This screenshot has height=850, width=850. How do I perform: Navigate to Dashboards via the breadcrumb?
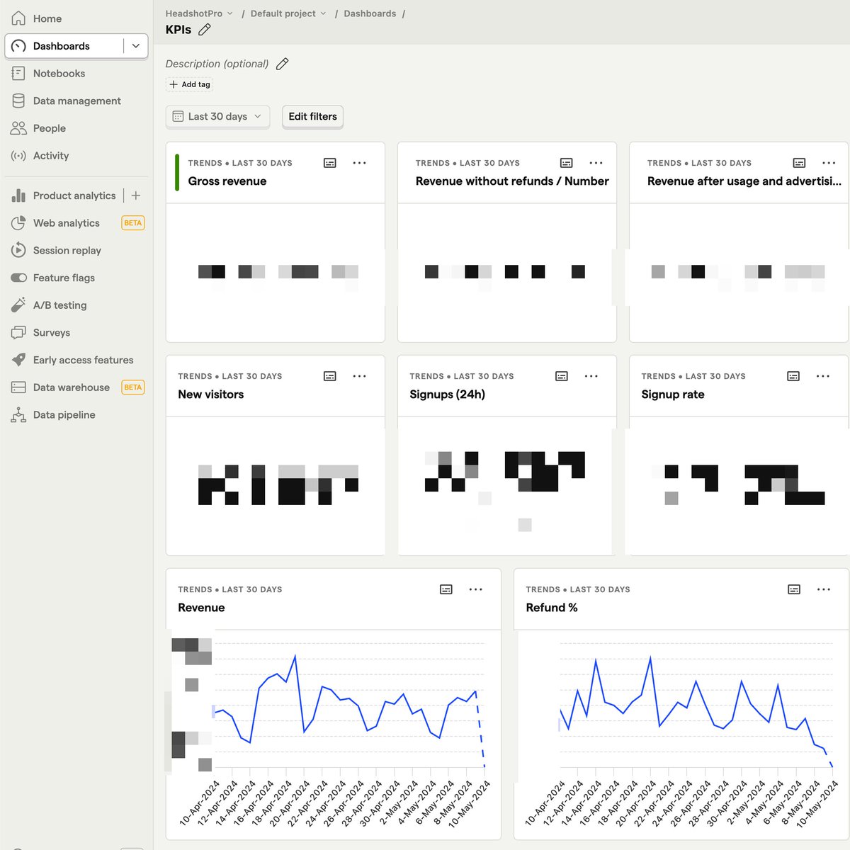pos(370,13)
